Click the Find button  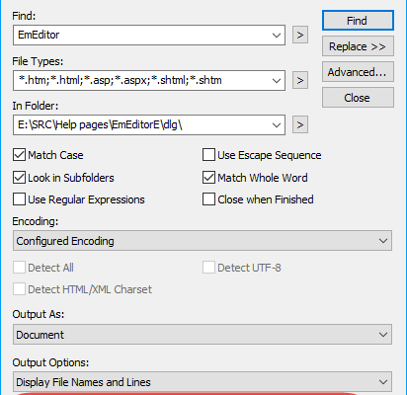[x=358, y=21]
